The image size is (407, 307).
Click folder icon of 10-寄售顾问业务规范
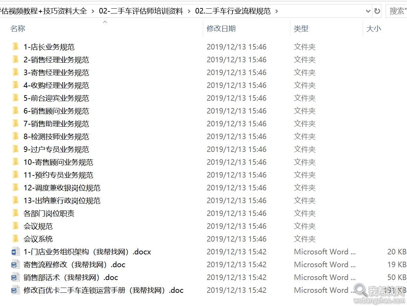pos(16,162)
